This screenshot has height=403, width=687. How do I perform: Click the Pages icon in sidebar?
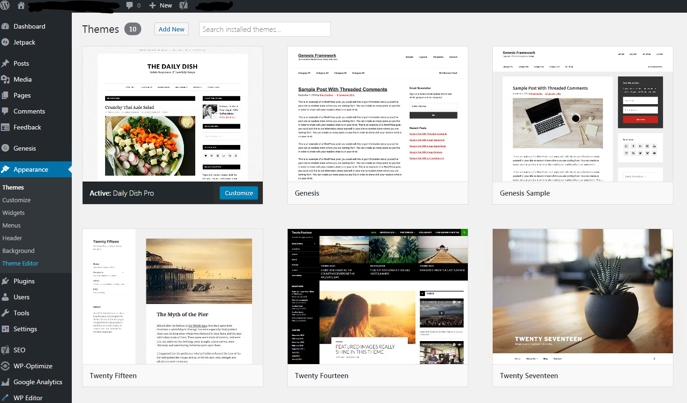coord(5,95)
